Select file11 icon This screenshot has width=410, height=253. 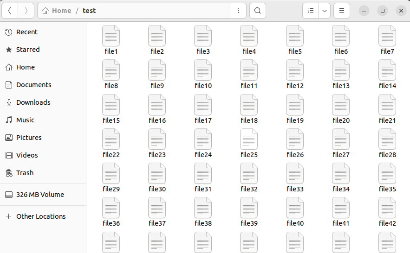coord(249,70)
